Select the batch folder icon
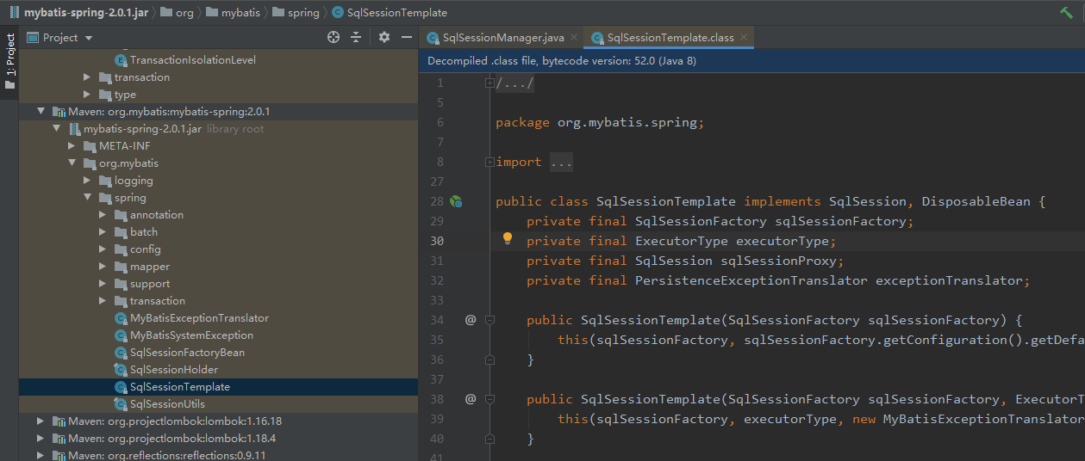1085x461 pixels. [x=121, y=232]
